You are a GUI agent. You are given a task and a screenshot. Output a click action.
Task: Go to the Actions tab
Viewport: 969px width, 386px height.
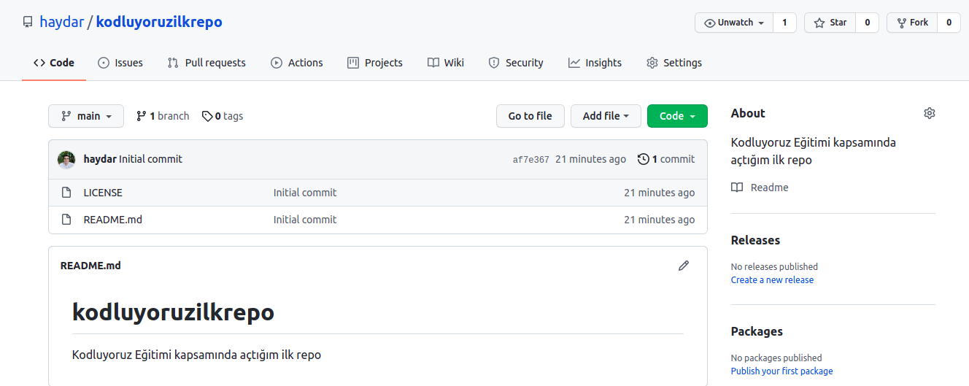coord(297,63)
